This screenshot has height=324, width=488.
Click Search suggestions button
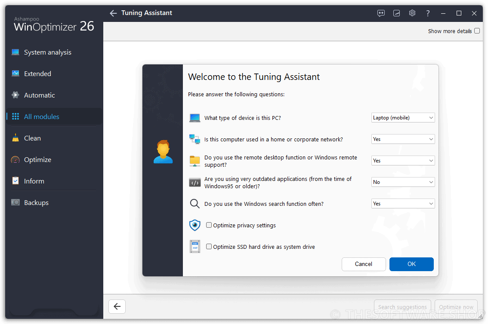pyautogui.click(x=402, y=307)
